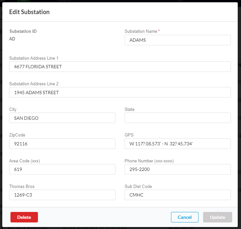Click the GPS field label
This screenshot has width=241, height=229.
coord(129,135)
